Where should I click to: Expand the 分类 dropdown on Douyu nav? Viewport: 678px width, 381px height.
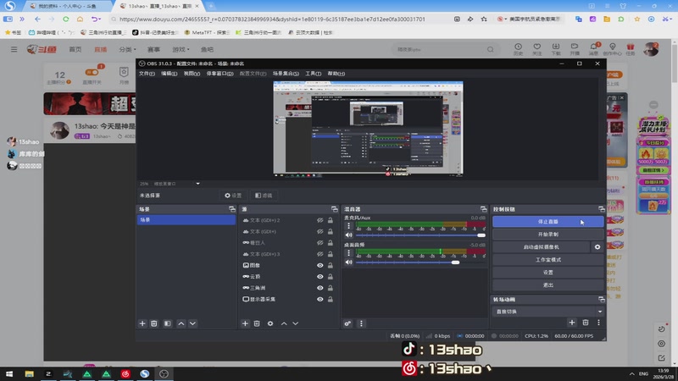pyautogui.click(x=128, y=50)
